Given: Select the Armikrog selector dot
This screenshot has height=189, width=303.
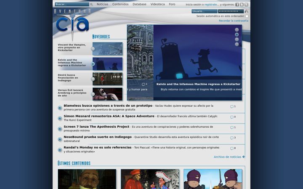Looking at the screenshot, I should point(93,94).
